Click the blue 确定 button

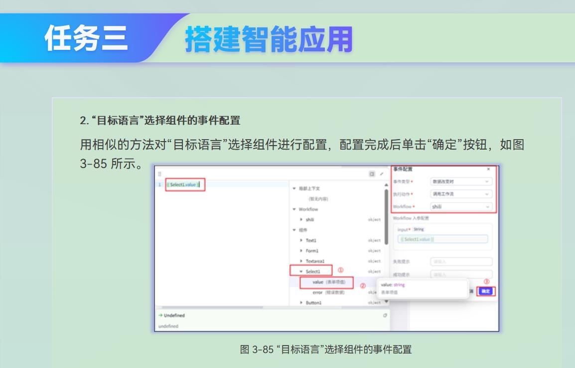(485, 291)
